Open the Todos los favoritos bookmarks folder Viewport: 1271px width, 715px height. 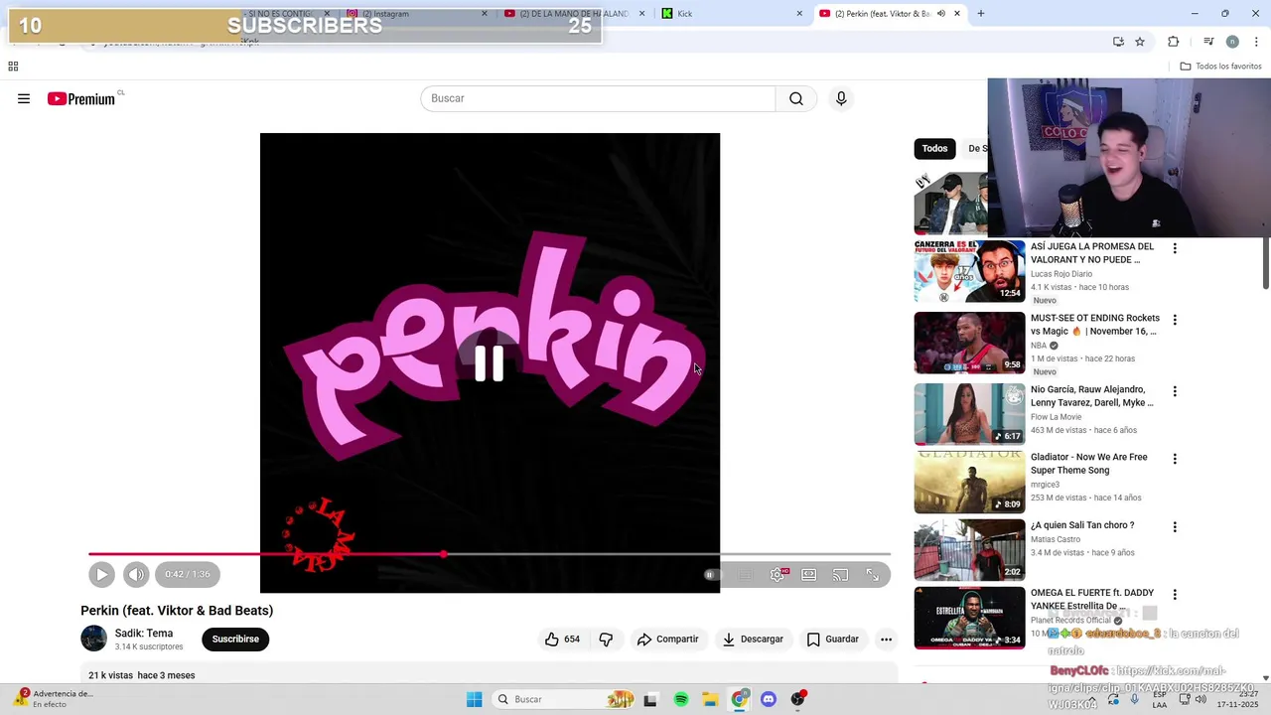coord(1220,67)
